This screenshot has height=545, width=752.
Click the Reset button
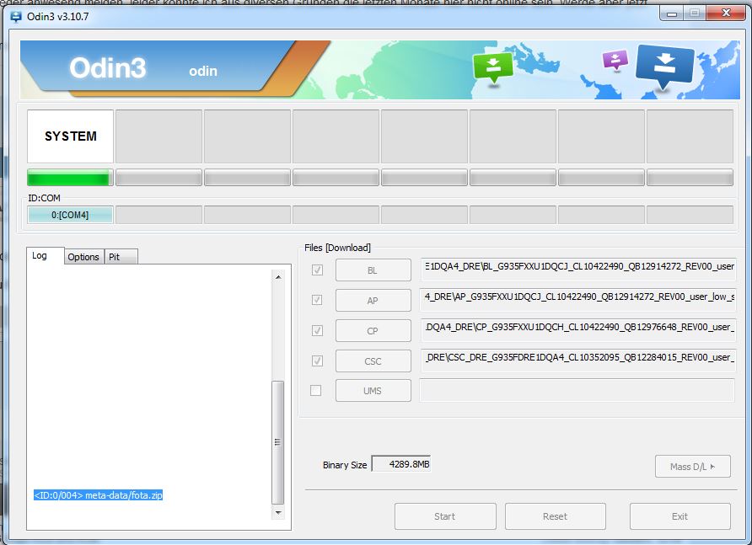[x=556, y=516]
